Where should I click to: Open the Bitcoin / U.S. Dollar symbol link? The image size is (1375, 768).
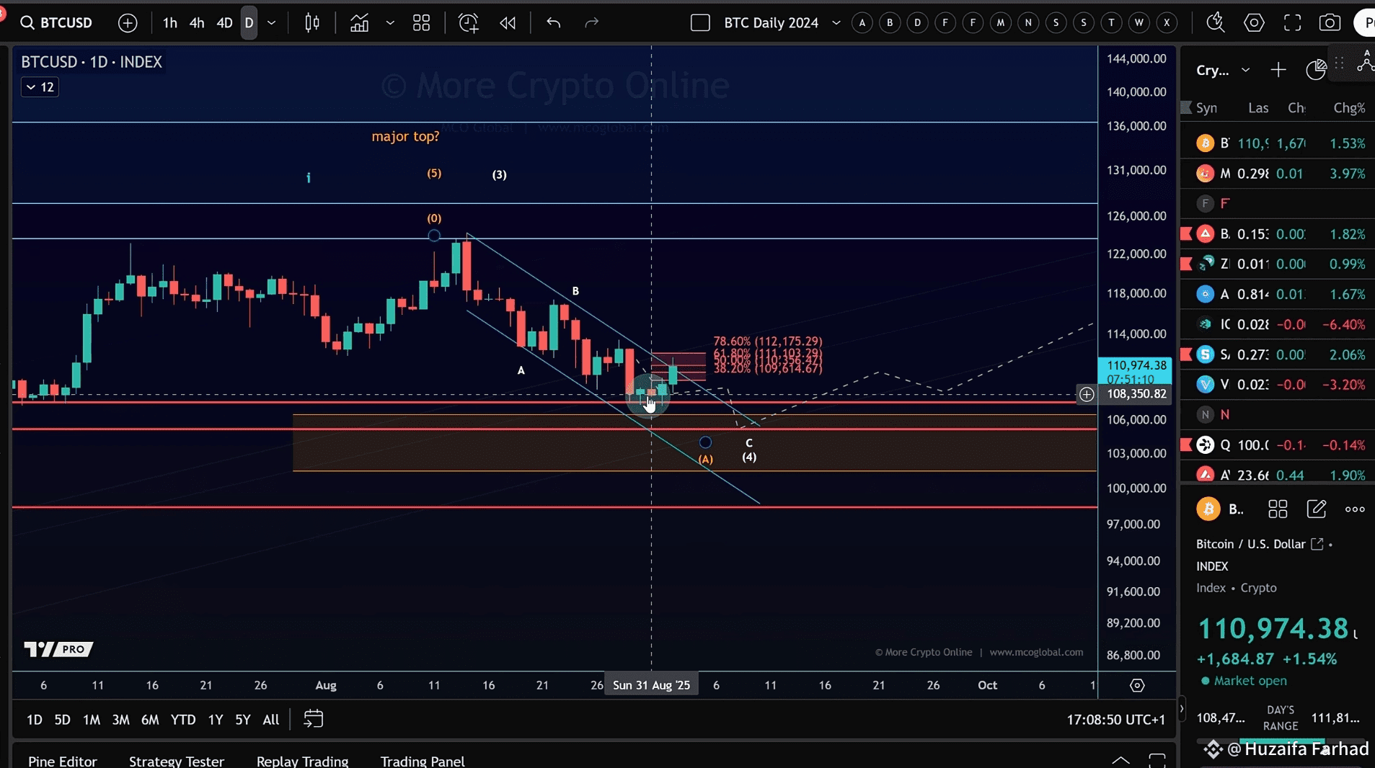[x=1318, y=545]
